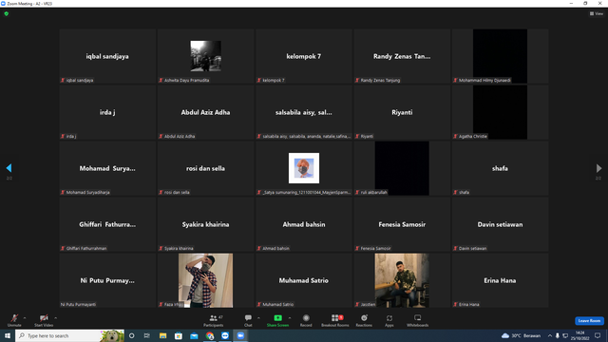Click Davin setiawan name in tile
The height and width of the screenshot is (342, 608).
[x=500, y=224]
